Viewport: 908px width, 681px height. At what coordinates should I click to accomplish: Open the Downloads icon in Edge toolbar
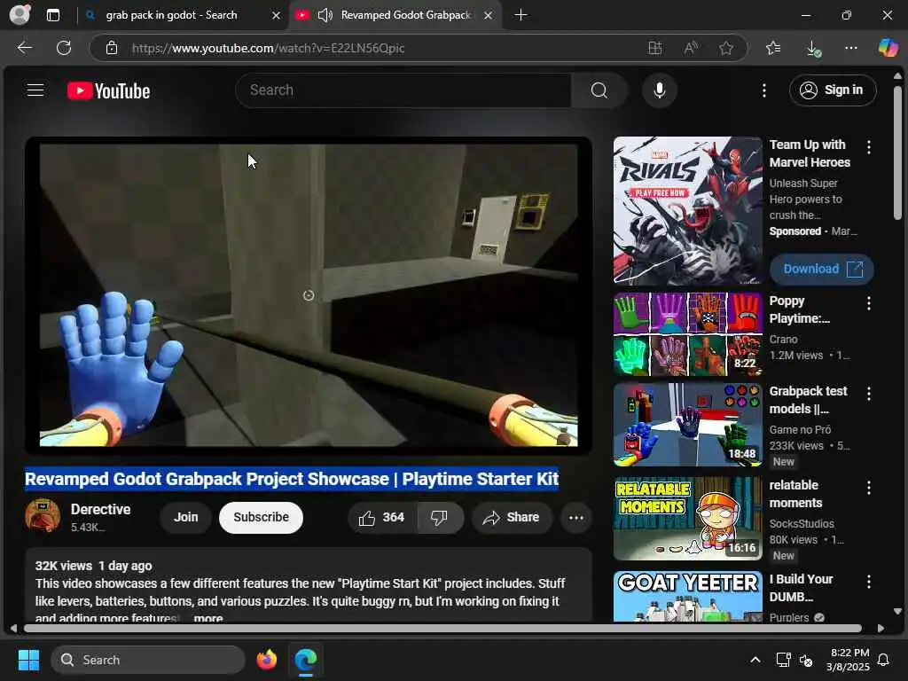click(x=813, y=48)
